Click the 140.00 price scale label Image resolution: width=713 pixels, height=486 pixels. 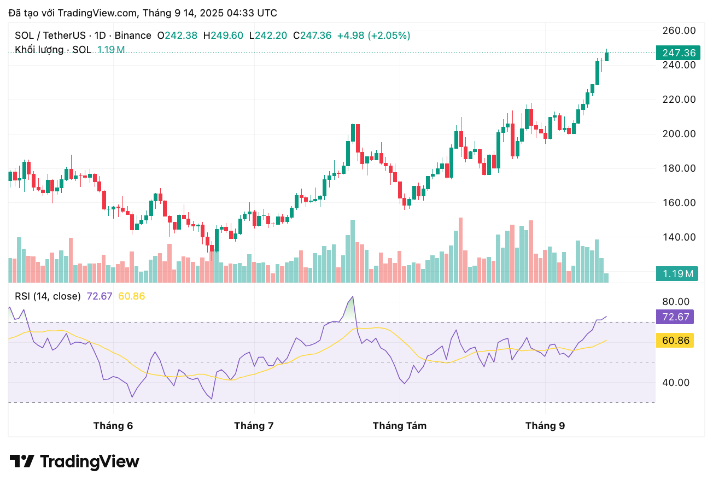point(679,237)
